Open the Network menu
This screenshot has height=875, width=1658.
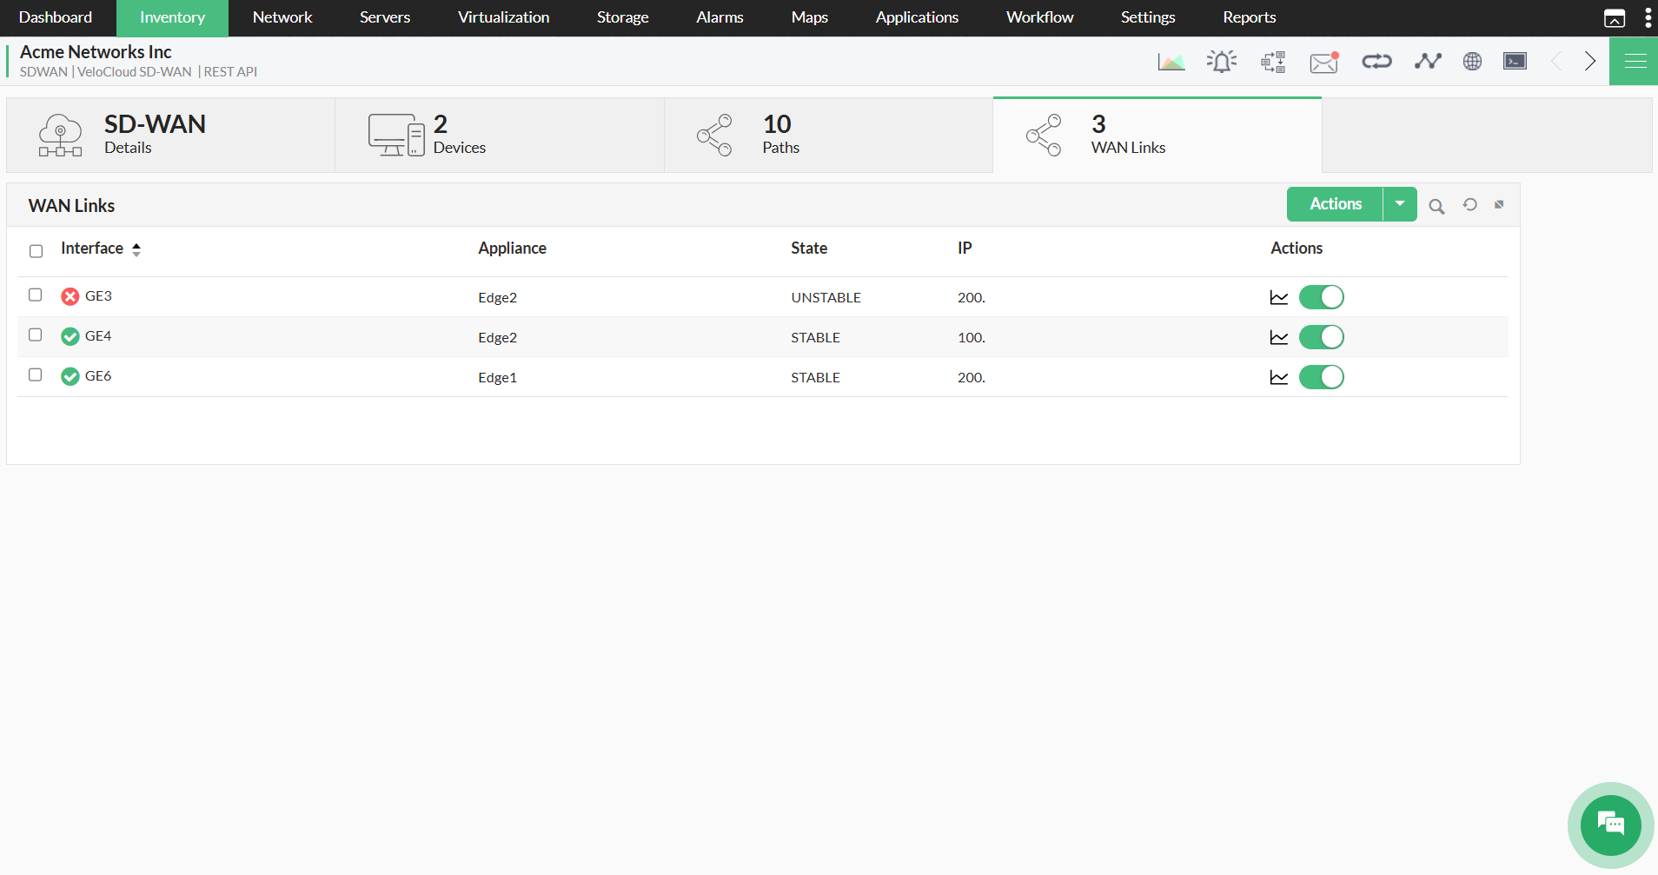point(282,17)
